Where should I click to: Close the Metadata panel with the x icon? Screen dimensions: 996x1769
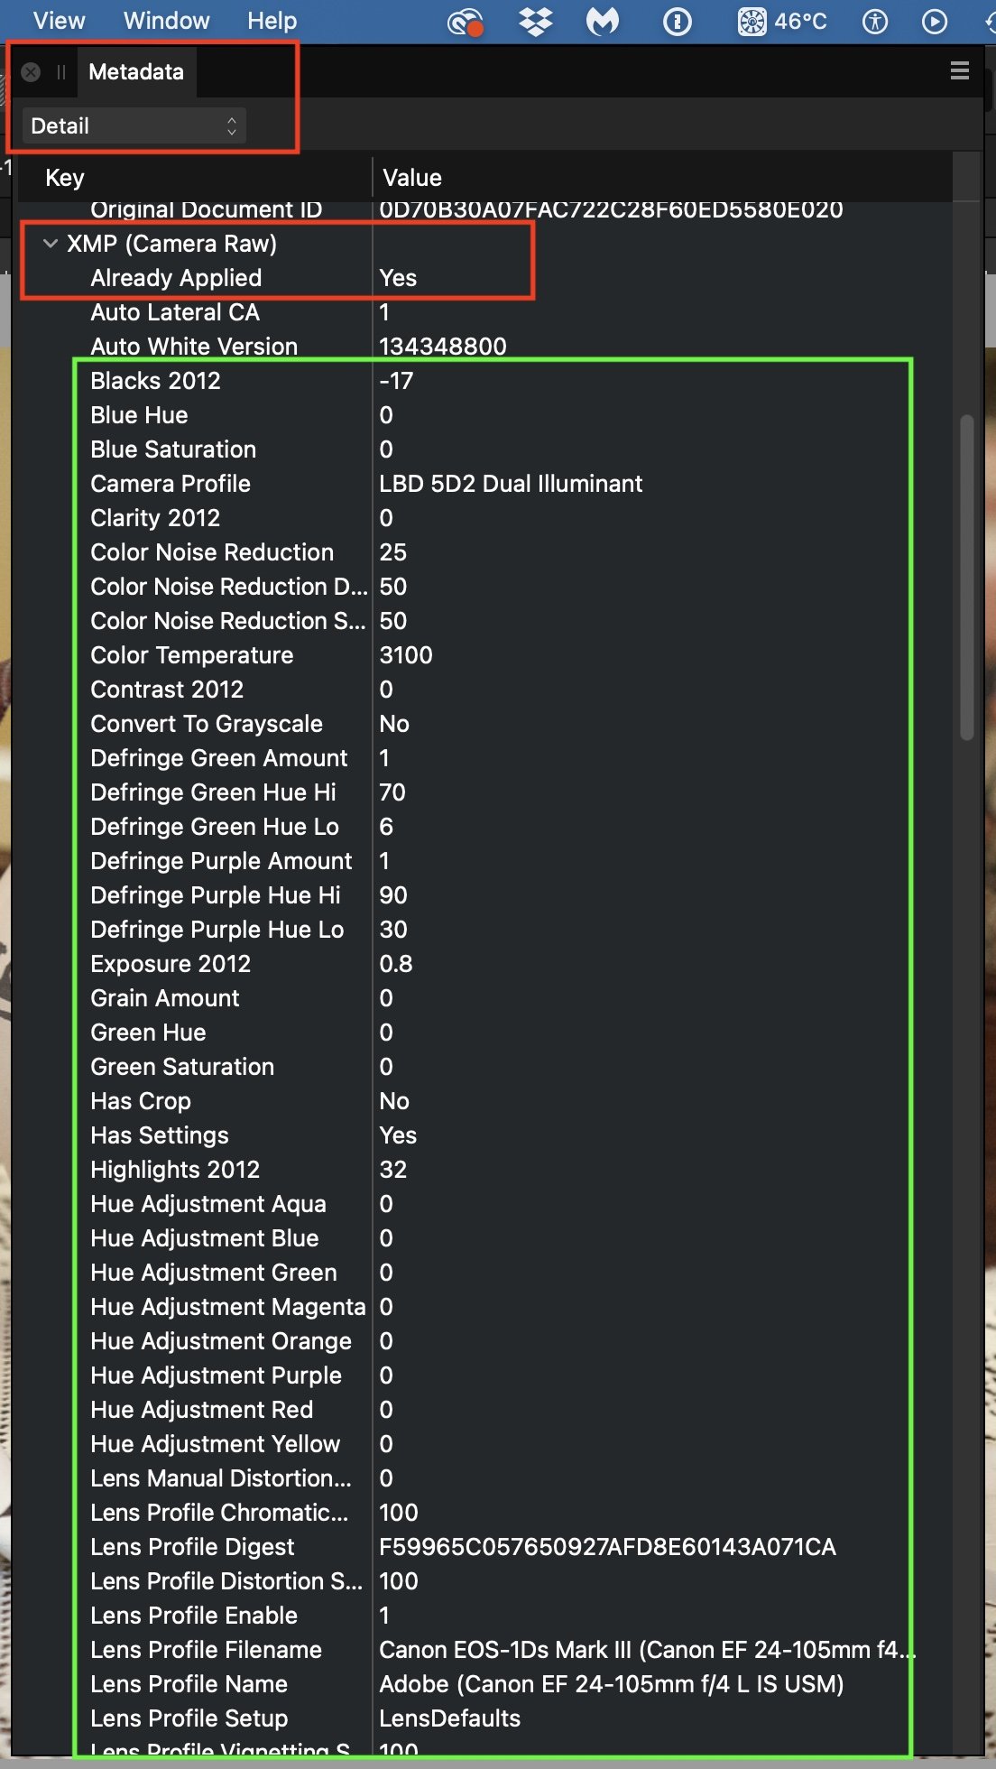click(x=31, y=72)
